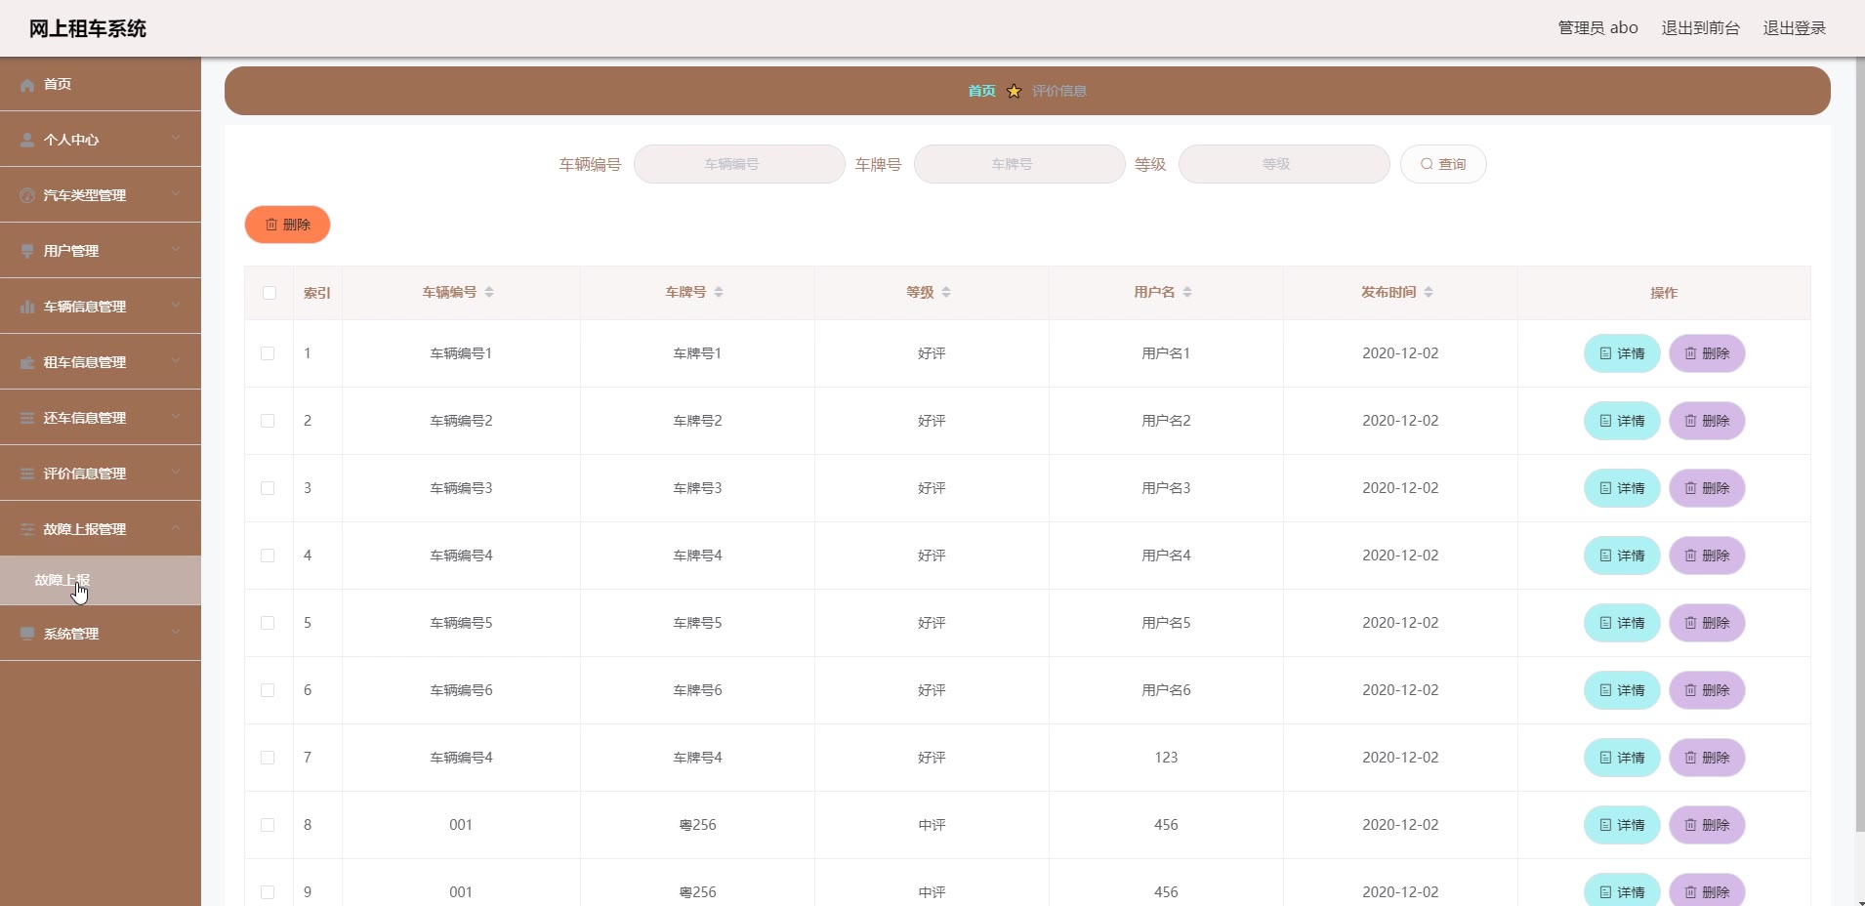
Task: Open 车辆信息管理 sidebar menu
Action: tap(101, 307)
